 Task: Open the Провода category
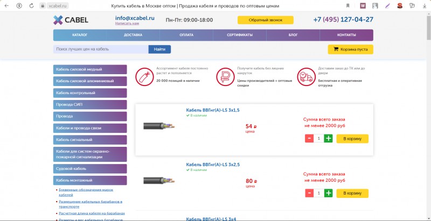click(x=90, y=116)
